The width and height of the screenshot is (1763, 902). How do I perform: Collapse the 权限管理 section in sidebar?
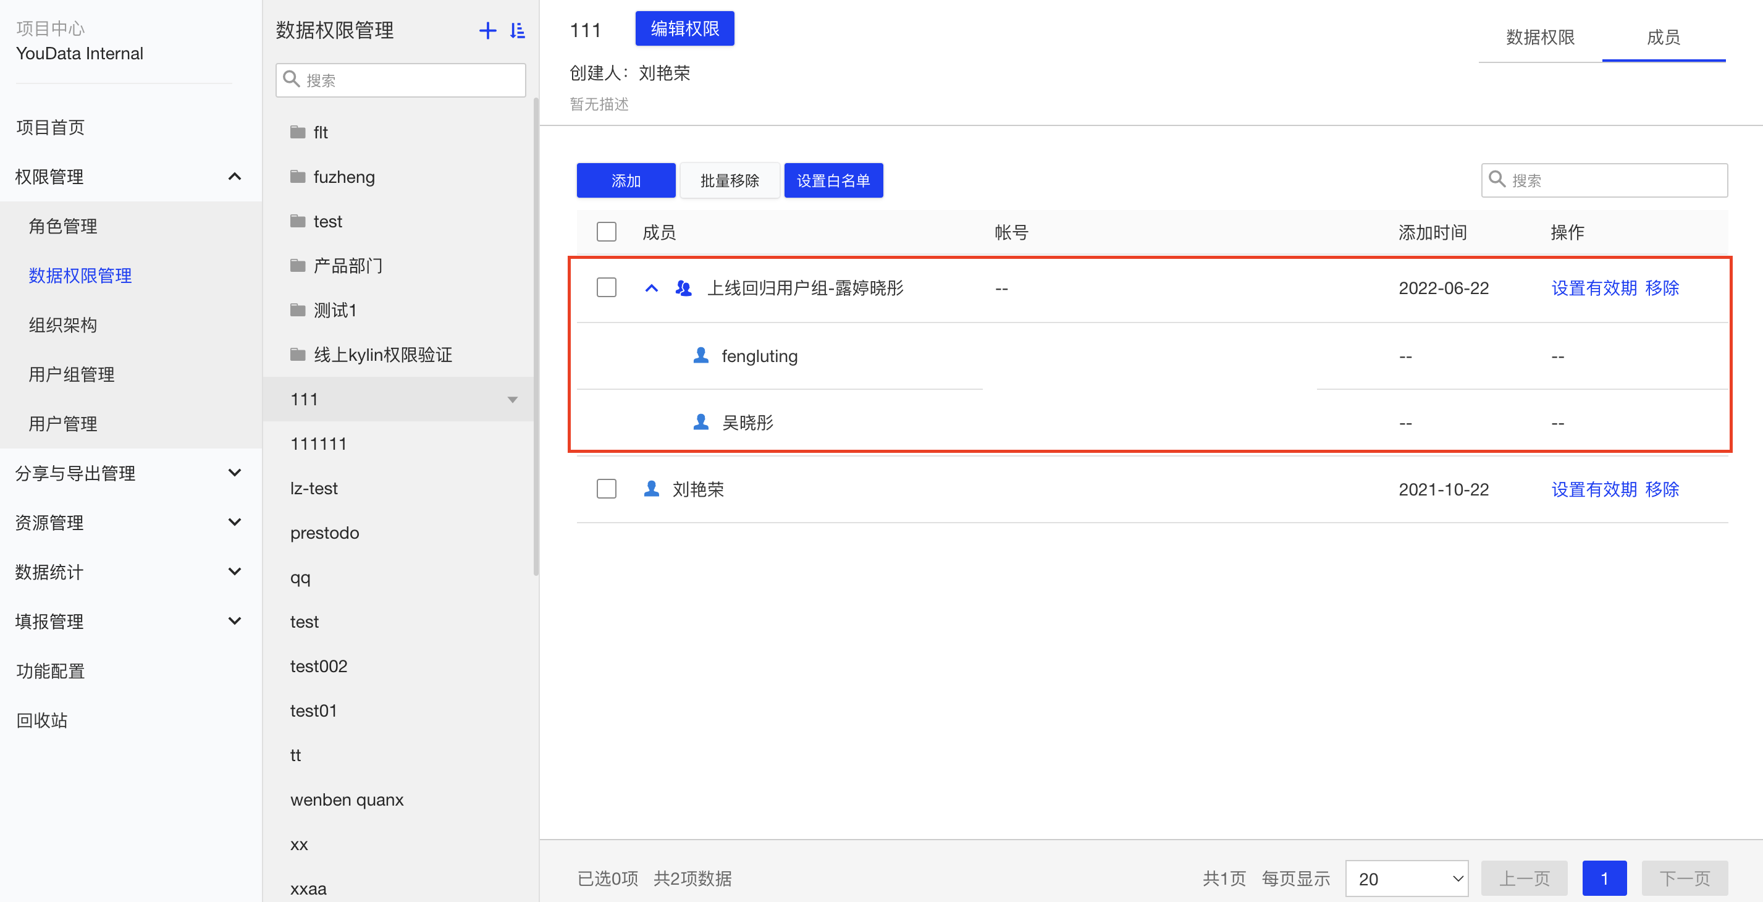coord(235,177)
